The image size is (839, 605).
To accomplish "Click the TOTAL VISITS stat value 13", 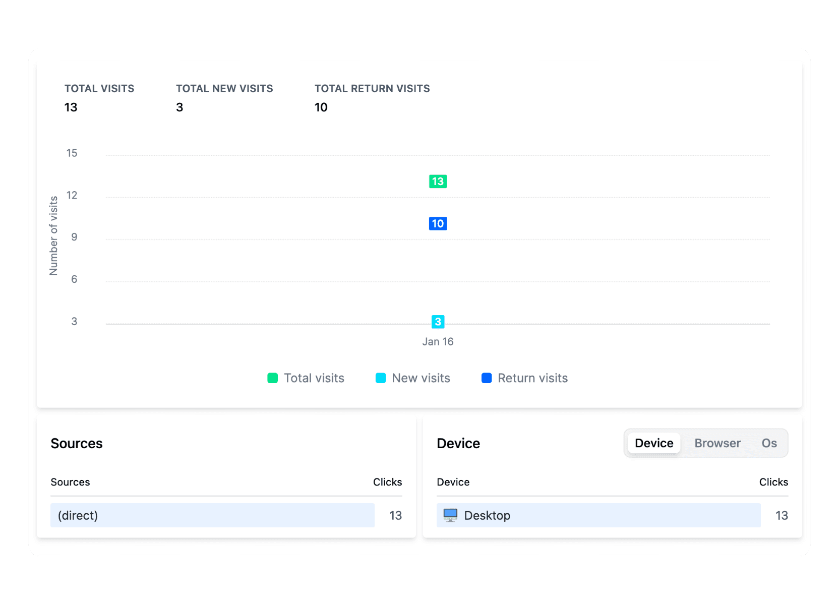I will (71, 107).
